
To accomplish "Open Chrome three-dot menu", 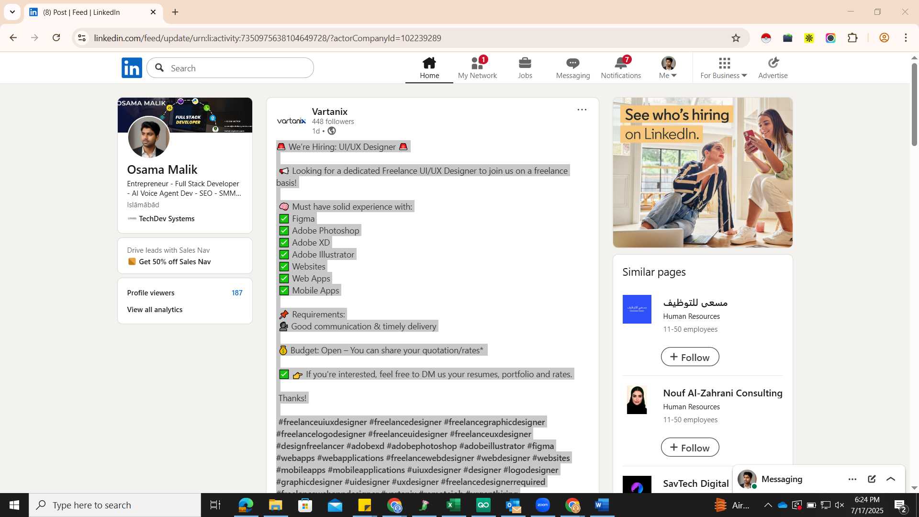I will pyautogui.click(x=906, y=38).
